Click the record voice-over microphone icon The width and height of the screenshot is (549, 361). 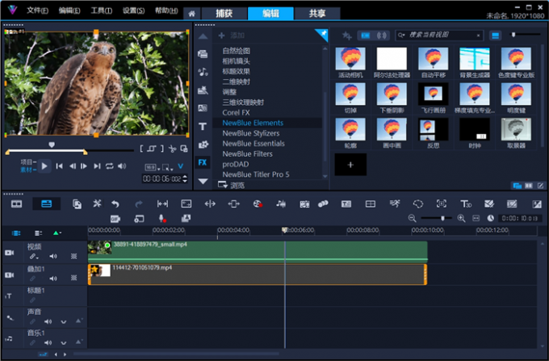[x=162, y=219]
